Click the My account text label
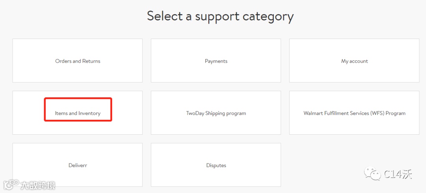This screenshot has height=193, width=426. tap(355, 61)
